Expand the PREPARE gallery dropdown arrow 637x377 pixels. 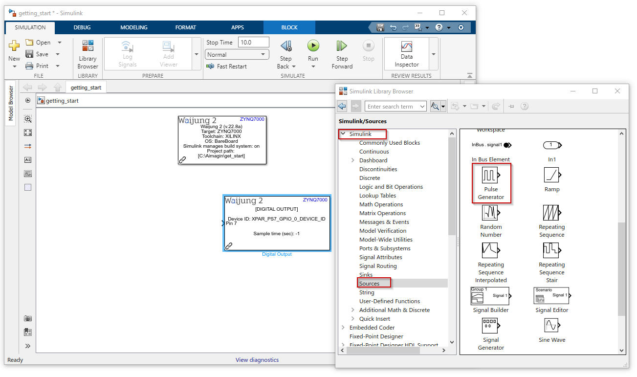[x=197, y=54]
